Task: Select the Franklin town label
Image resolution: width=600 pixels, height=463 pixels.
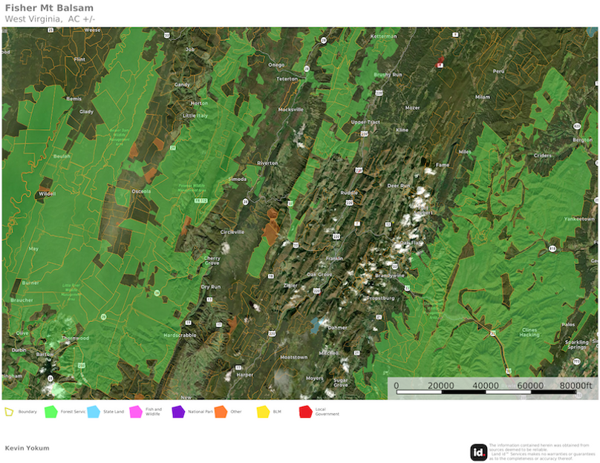Action: (x=334, y=258)
